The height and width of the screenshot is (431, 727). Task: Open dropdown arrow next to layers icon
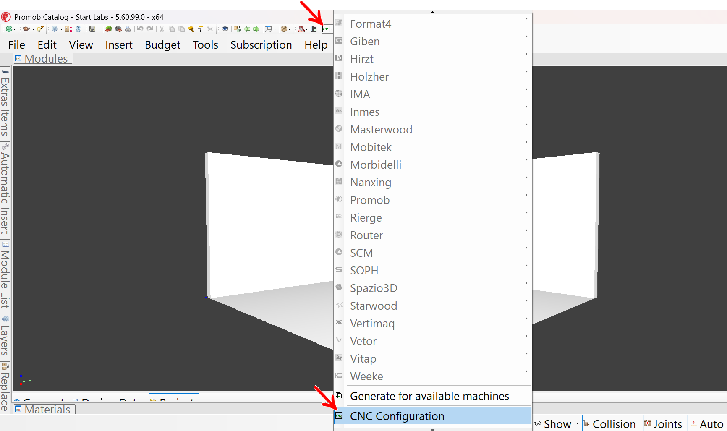61,29
